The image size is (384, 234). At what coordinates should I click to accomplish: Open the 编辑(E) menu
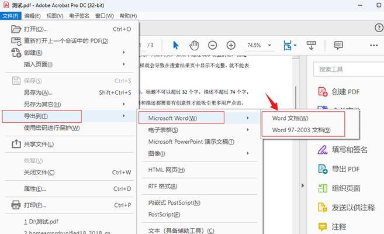click(x=32, y=16)
